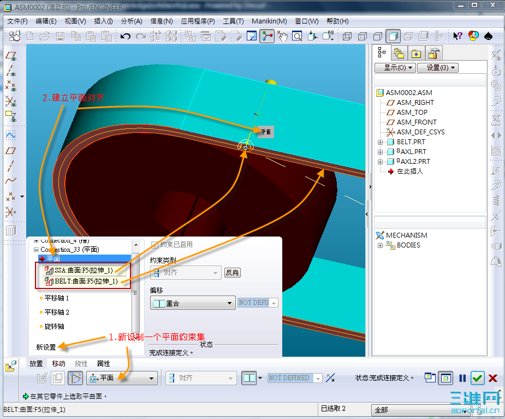
Task: Select ASM_RIGHT in model tree
Action: click(x=415, y=103)
